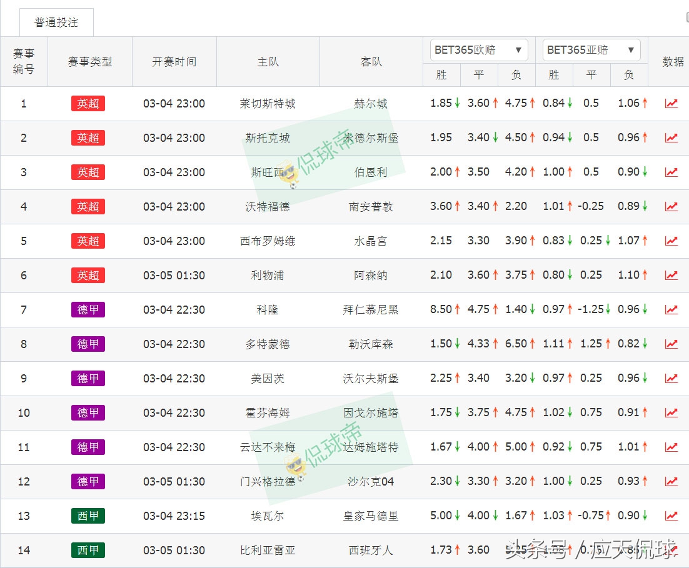Click the 开赛时间 column header
Viewport: 689px width, 568px height.
point(174,61)
